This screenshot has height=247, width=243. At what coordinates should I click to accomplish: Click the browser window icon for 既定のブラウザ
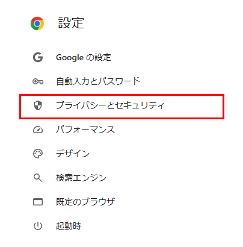(38, 202)
